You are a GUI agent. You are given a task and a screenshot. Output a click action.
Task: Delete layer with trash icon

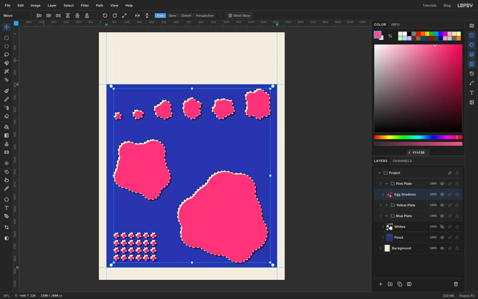click(456, 284)
